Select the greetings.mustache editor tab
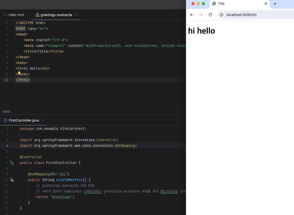This screenshot has height=215, width=294. point(56,15)
